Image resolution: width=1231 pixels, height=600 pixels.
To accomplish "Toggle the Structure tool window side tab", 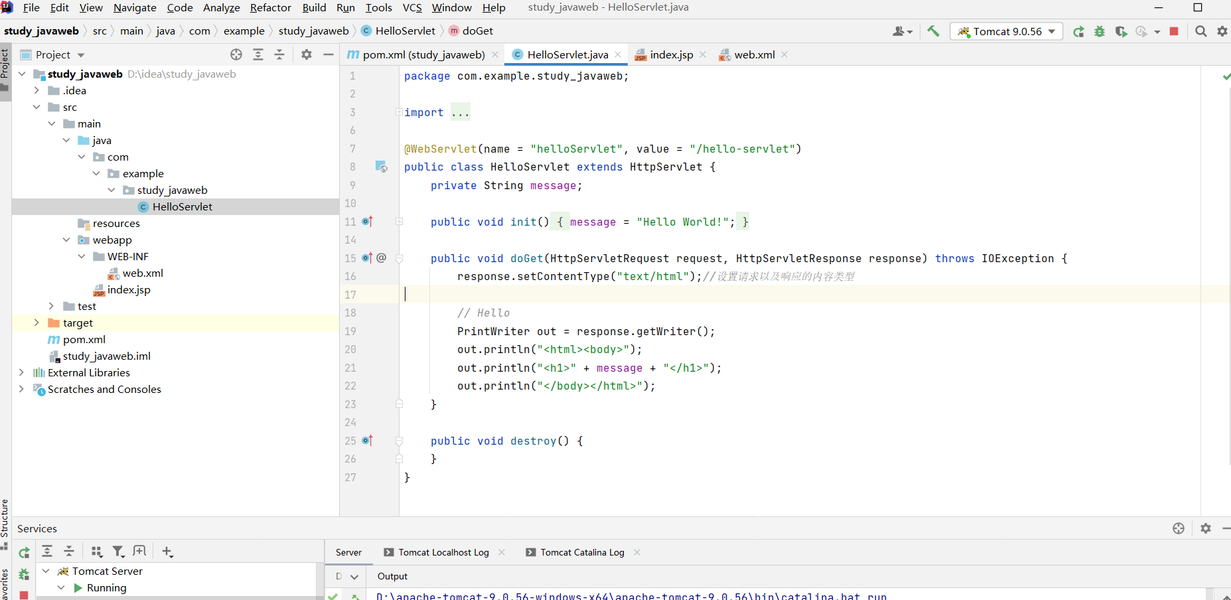I will [5, 524].
